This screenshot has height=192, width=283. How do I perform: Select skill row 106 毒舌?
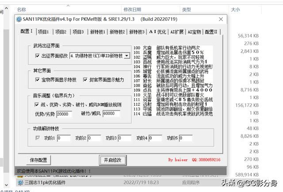point(173,76)
